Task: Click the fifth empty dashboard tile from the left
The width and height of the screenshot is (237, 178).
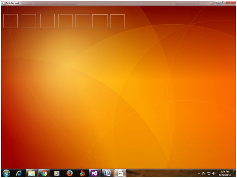Action: pos(82,21)
